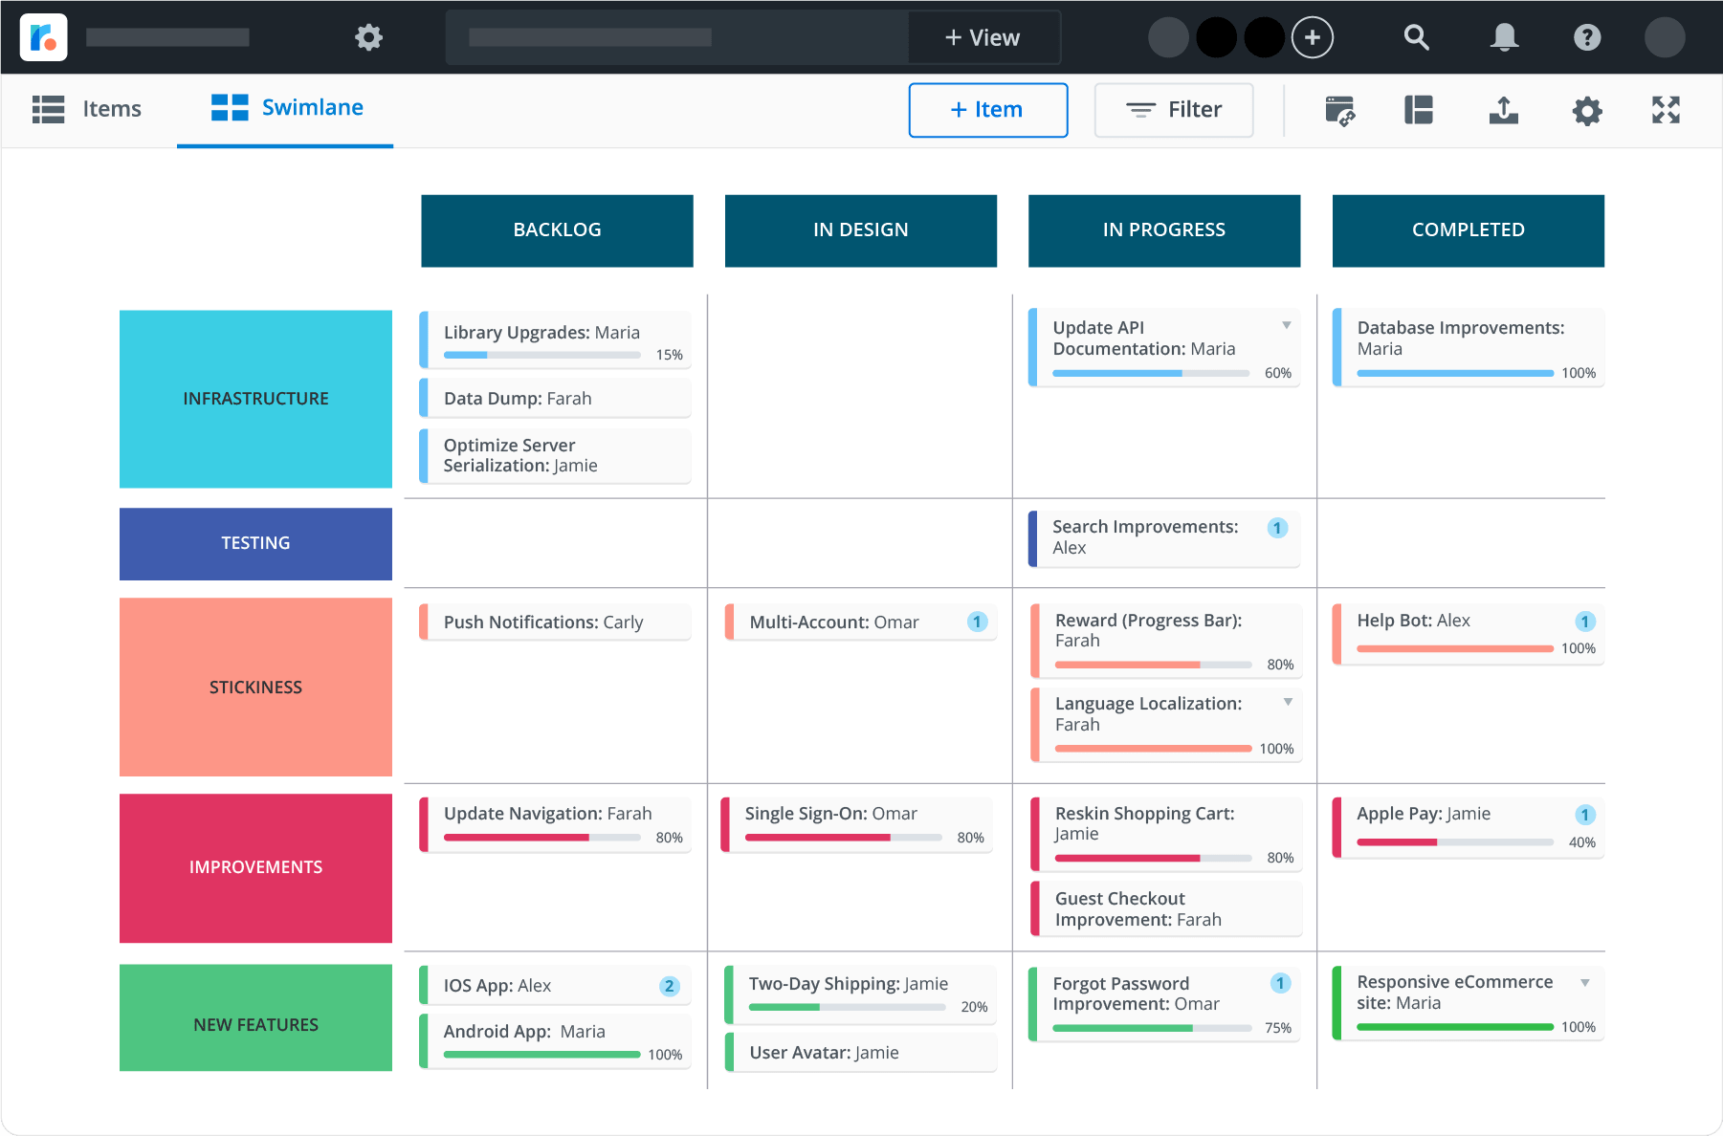Click the Library Upgrades progress bar

click(541, 355)
